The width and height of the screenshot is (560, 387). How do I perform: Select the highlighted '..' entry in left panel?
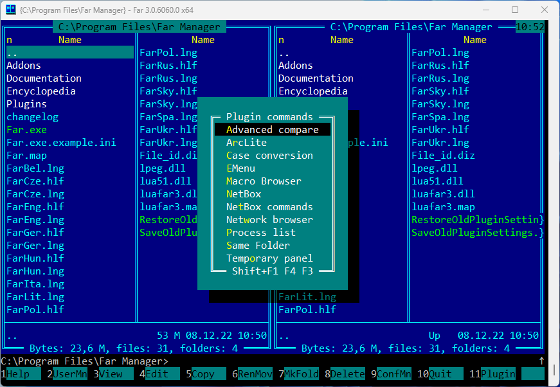70,53
